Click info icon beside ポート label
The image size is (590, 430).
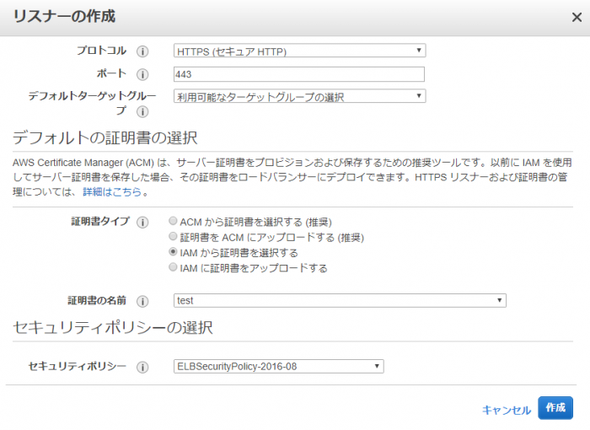(142, 74)
